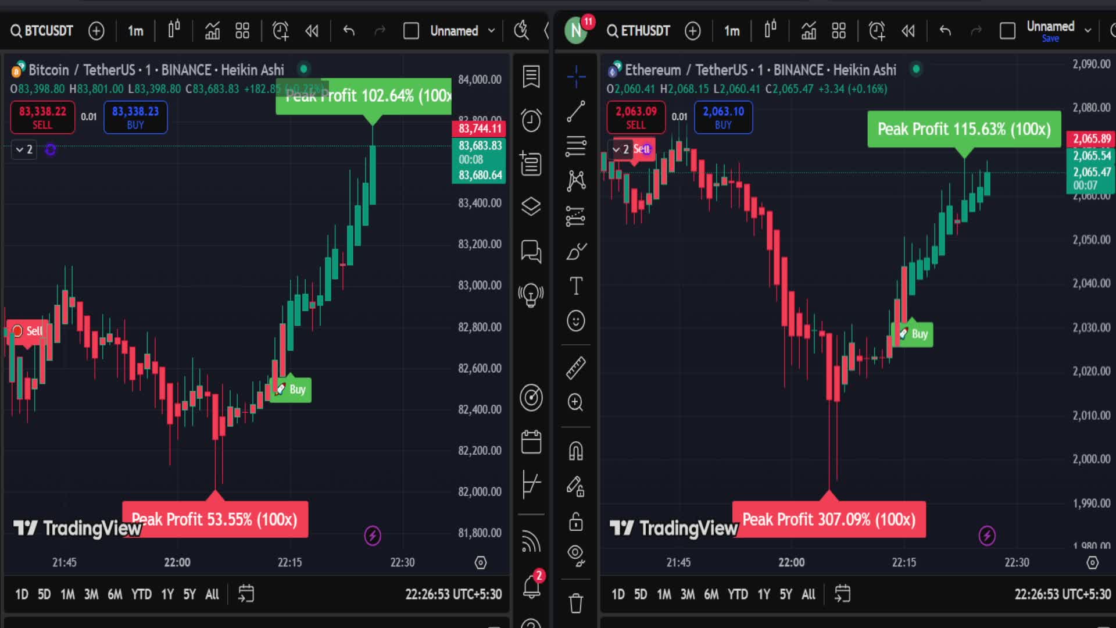Select 1D range on BTC chart
Viewport: 1116px width, 628px height.
(x=22, y=594)
